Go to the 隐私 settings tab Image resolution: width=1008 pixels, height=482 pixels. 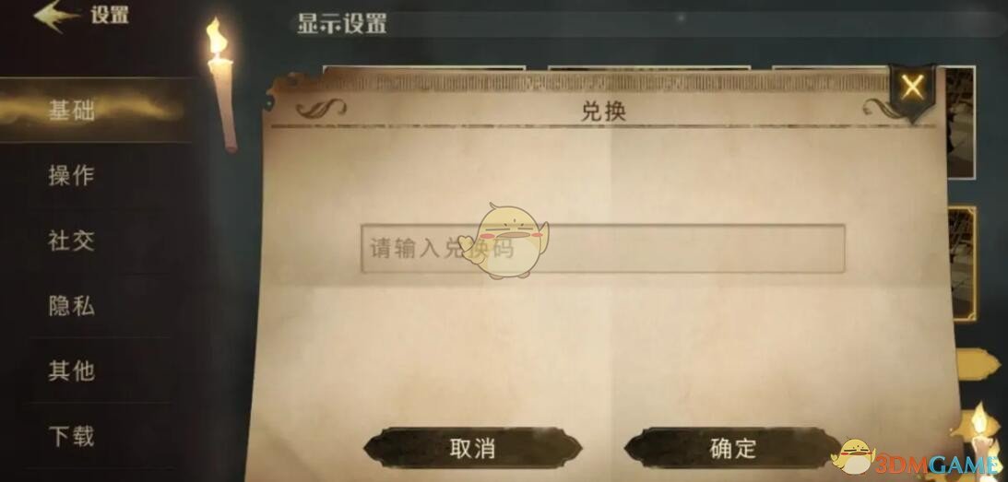click(71, 306)
